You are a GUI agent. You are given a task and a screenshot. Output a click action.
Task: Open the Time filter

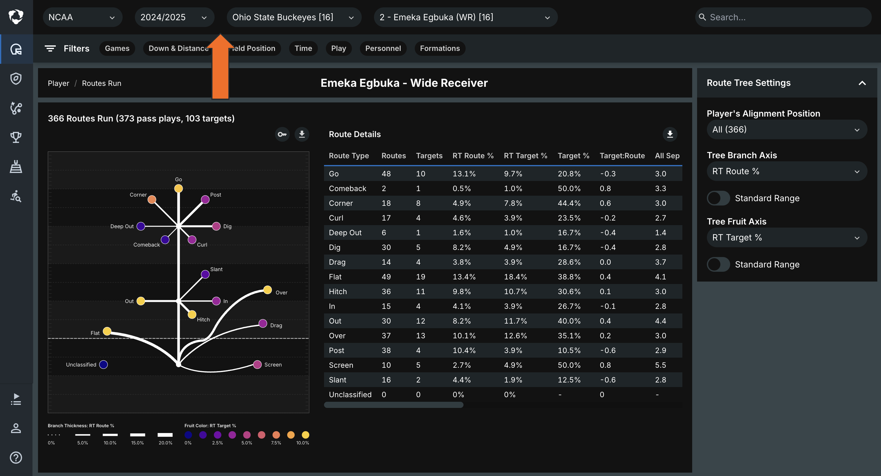(x=303, y=48)
